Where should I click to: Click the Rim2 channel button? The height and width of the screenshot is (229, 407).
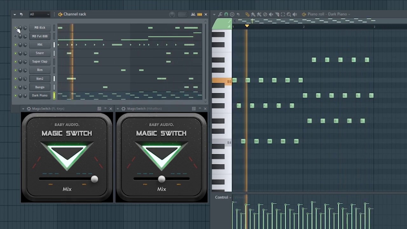tap(40, 79)
